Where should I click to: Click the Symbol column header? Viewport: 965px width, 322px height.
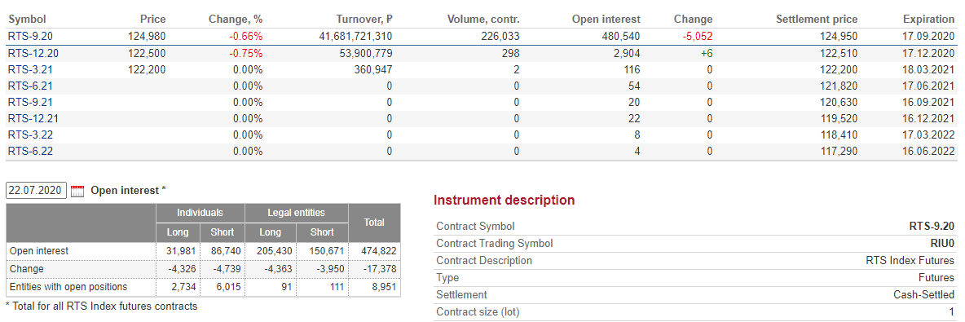pos(27,19)
